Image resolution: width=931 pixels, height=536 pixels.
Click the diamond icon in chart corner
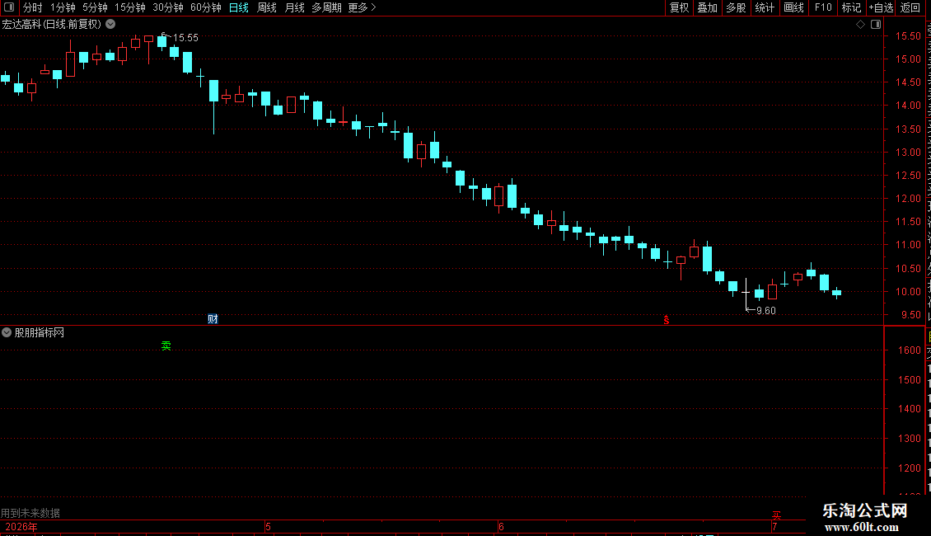[860, 25]
